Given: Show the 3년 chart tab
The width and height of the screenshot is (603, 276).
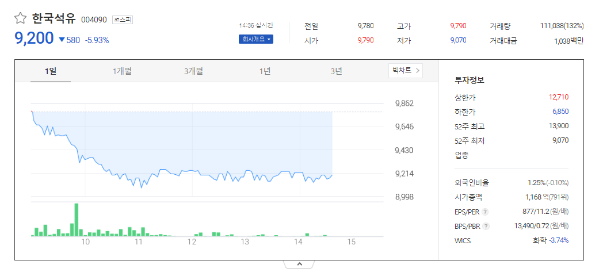Looking at the screenshot, I should click(x=336, y=71).
